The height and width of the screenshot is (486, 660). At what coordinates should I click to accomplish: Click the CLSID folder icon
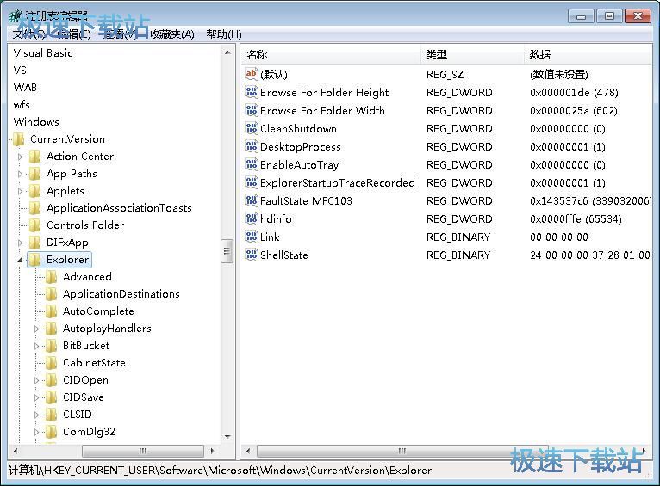tap(52, 415)
